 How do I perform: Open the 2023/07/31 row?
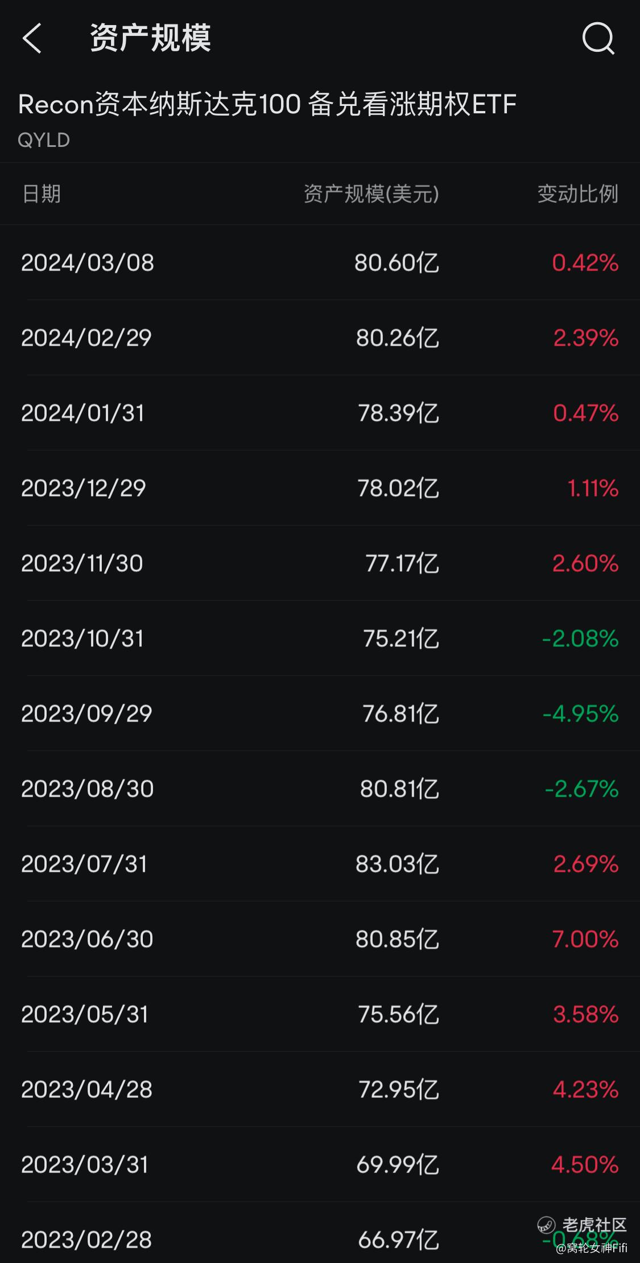coord(320,864)
